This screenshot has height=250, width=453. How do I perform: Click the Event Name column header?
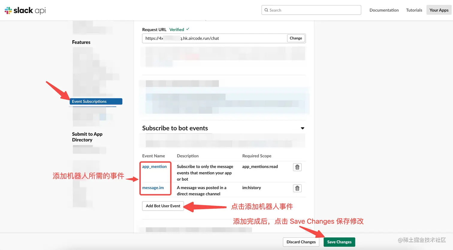[153, 156]
